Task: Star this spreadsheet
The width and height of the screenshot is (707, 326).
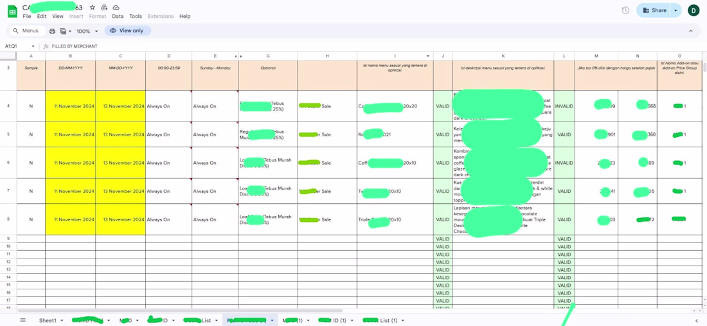Action: click(x=93, y=8)
